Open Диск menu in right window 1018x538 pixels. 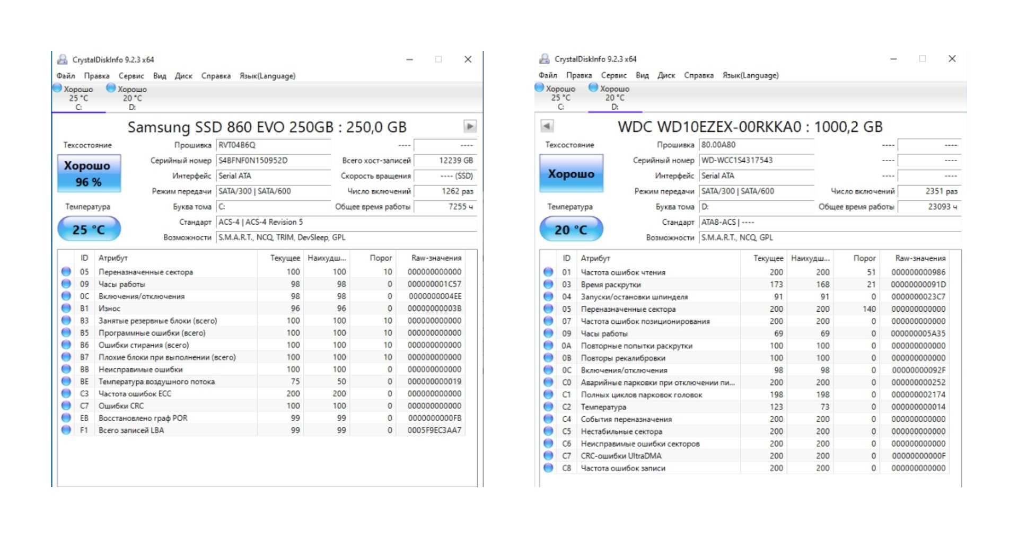tap(666, 75)
